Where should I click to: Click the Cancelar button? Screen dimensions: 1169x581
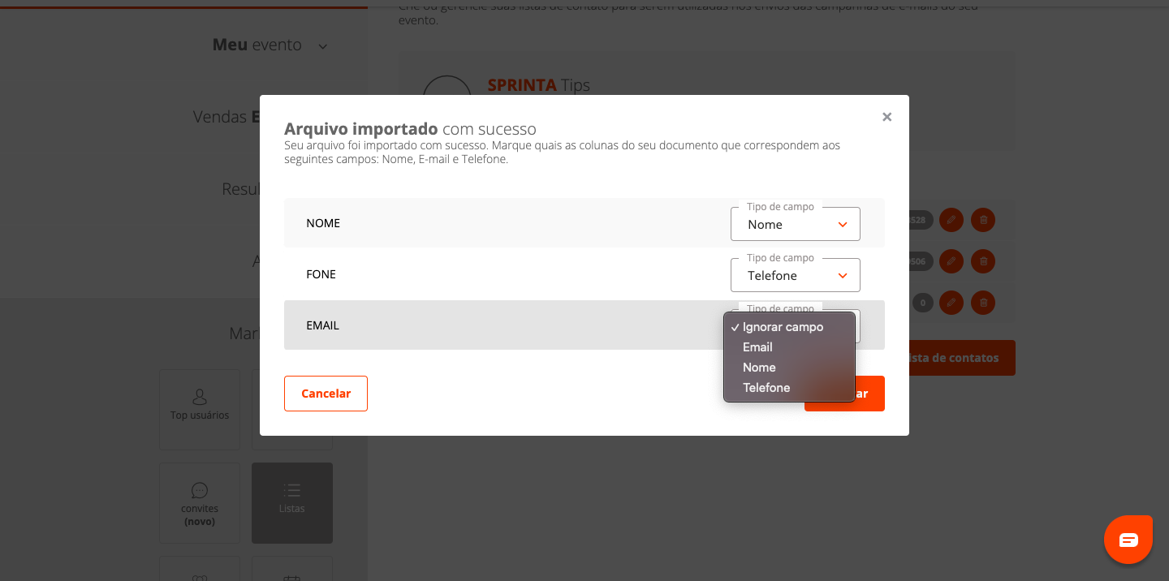click(x=326, y=394)
